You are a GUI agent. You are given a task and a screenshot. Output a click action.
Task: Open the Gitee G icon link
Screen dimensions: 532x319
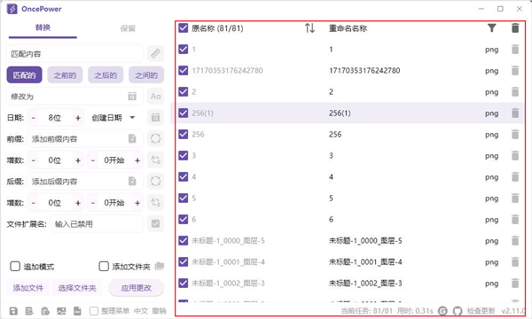(x=442, y=311)
